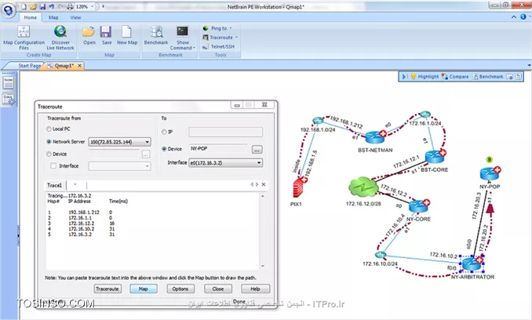The width and height of the screenshot is (532, 320).
Task: Click the destination IP input field
Action: point(225,132)
